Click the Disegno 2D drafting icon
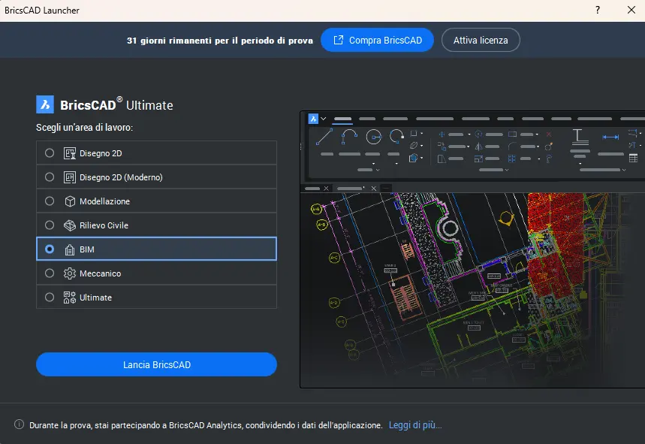Viewport: 645px width, 444px height. click(70, 153)
